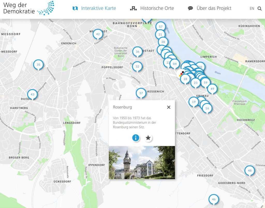This screenshot has height=208, width=265.
Task: Select map marker 35
Action: (x=39, y=65)
